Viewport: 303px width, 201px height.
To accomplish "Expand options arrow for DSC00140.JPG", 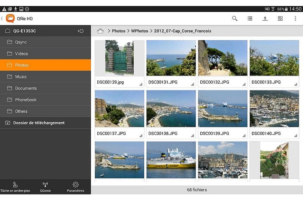I will (296, 136).
